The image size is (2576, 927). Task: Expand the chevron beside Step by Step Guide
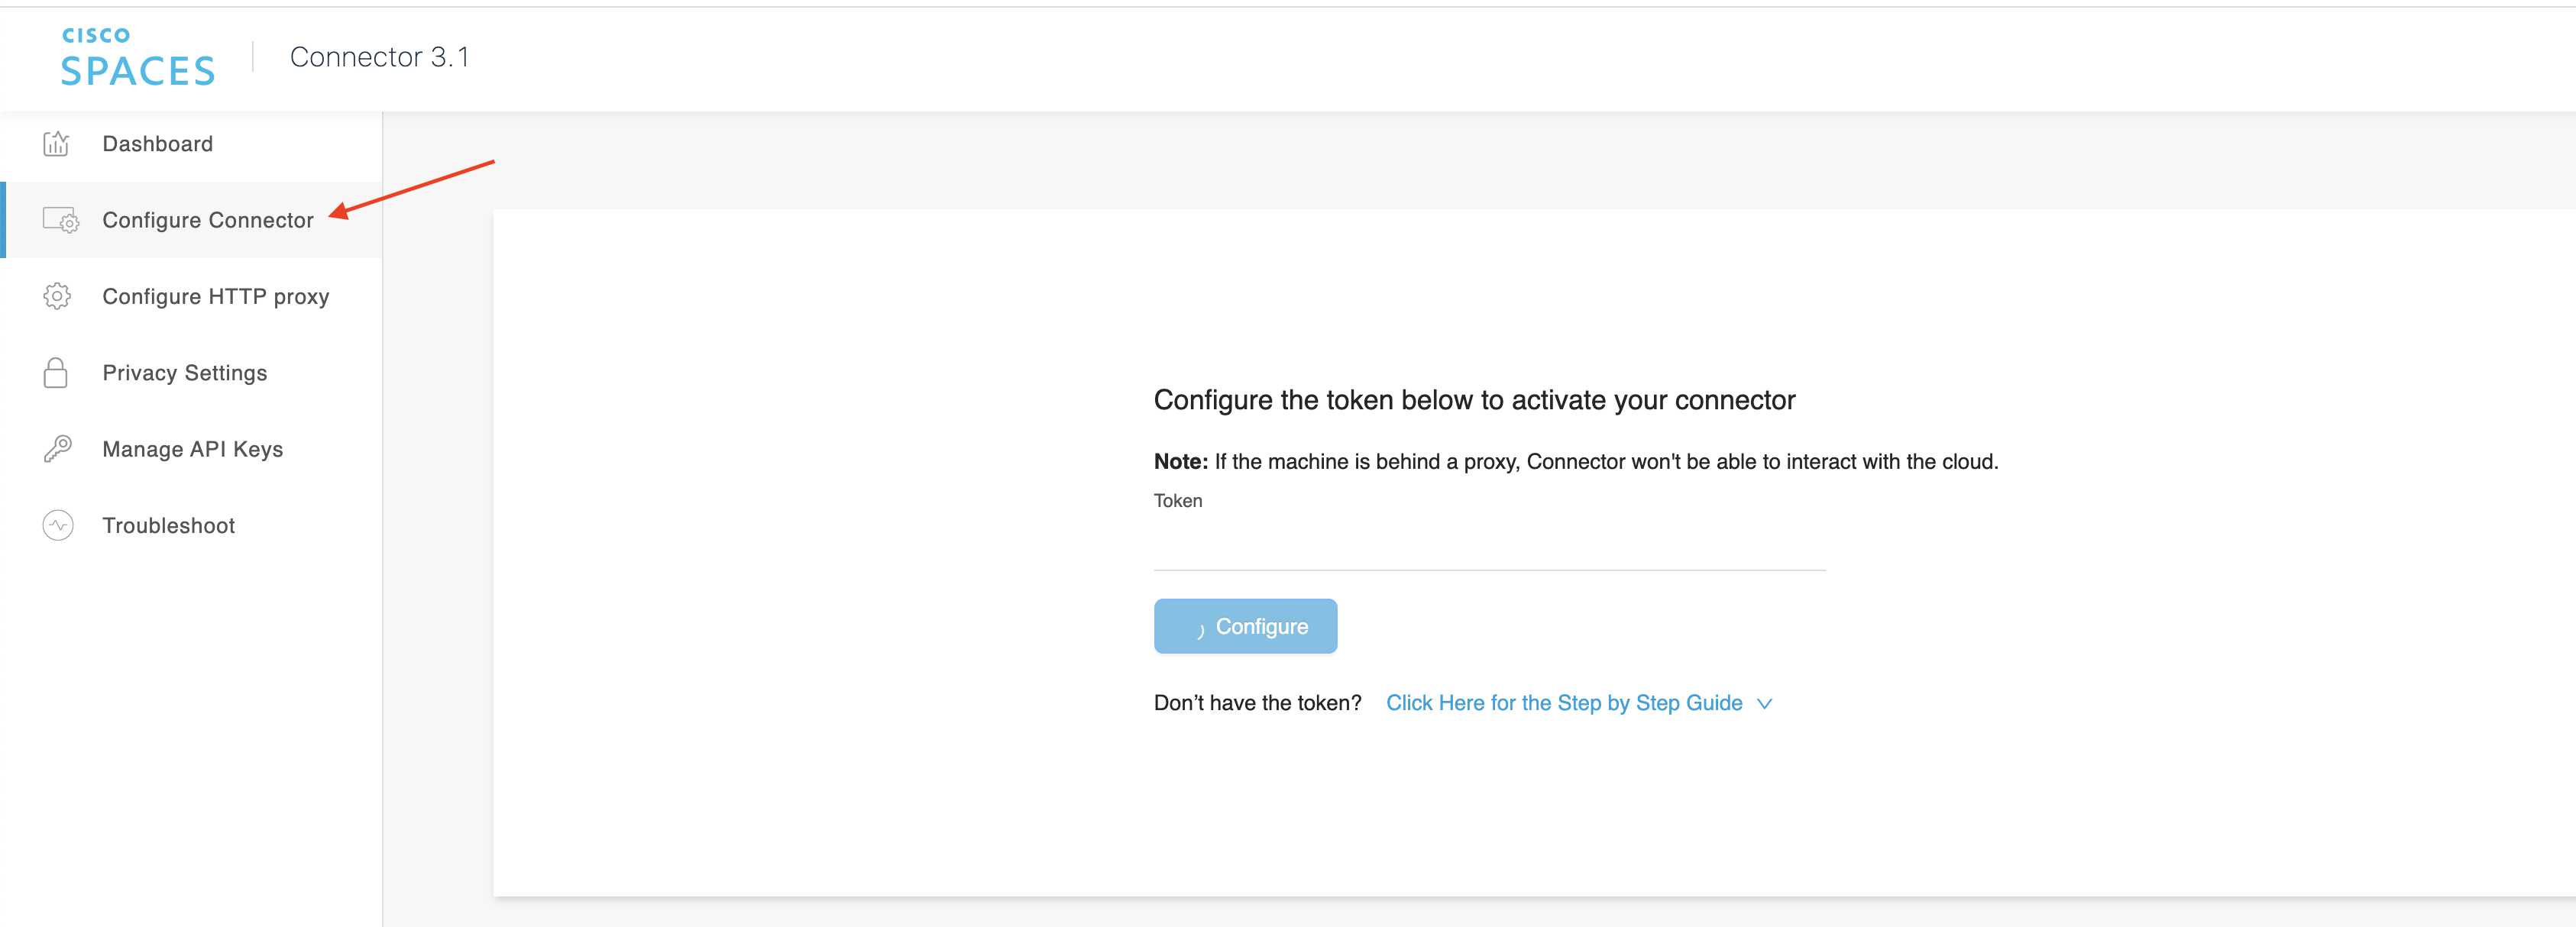(x=1765, y=704)
